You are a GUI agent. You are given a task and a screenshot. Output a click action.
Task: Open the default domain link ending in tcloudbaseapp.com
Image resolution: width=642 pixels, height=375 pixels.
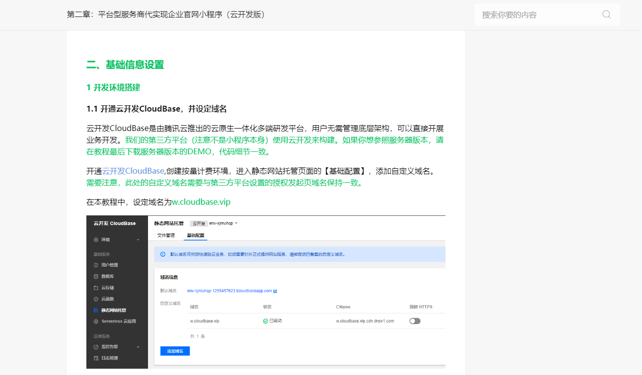click(x=230, y=291)
